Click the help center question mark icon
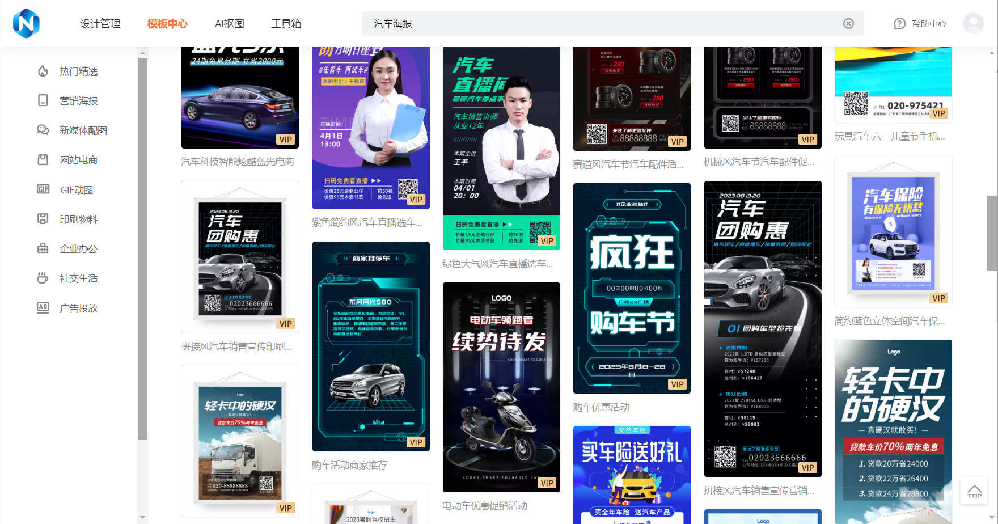Image resolution: width=998 pixels, height=524 pixels. click(899, 24)
